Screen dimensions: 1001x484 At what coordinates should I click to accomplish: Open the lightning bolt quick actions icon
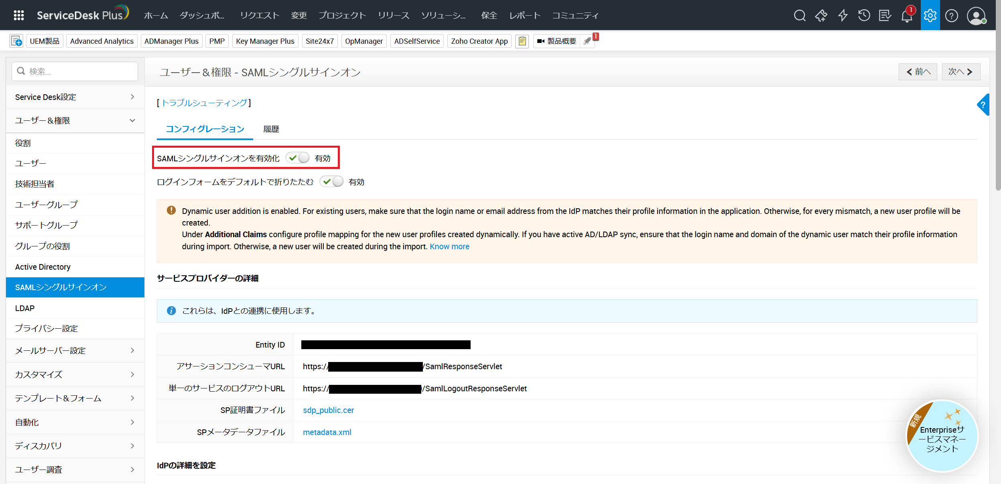pos(843,15)
